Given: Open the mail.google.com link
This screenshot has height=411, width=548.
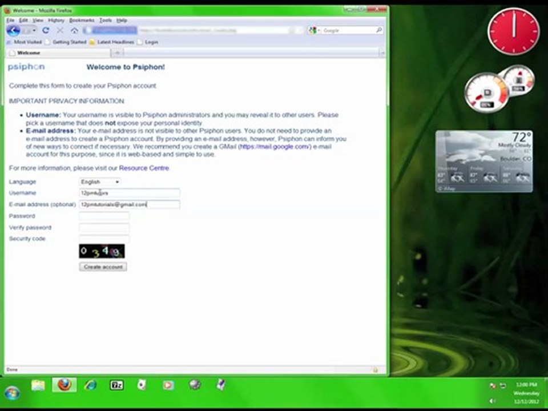Looking at the screenshot, I should (x=275, y=147).
